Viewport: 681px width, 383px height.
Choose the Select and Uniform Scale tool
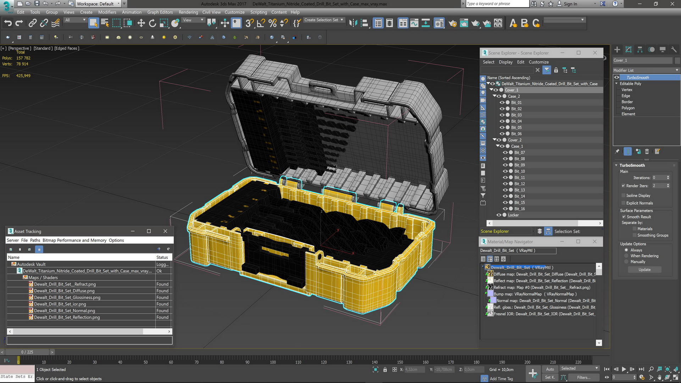click(164, 23)
